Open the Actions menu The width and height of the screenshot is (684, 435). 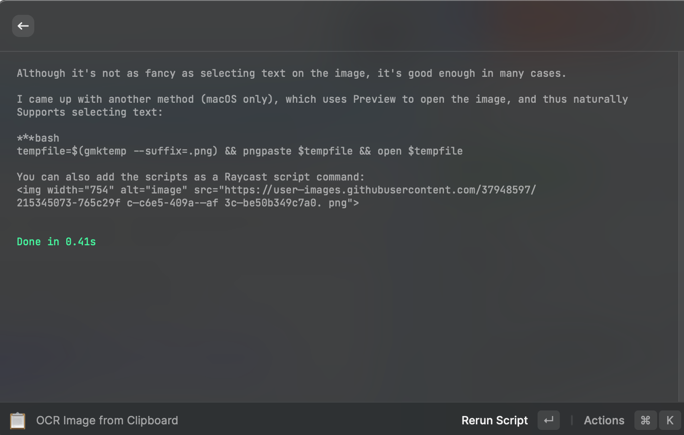coord(603,420)
